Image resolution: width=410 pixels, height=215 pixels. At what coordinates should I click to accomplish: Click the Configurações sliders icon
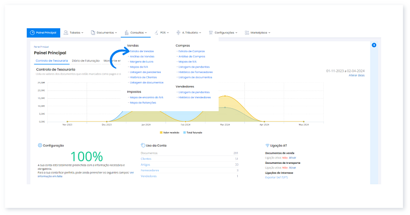(211, 33)
